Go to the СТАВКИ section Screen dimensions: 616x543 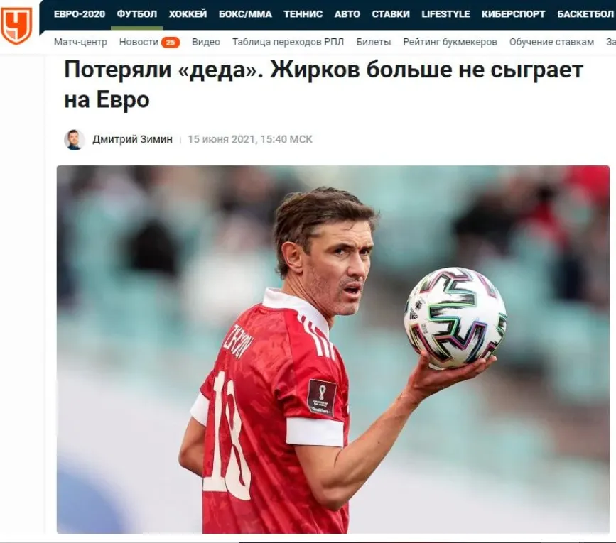click(391, 14)
